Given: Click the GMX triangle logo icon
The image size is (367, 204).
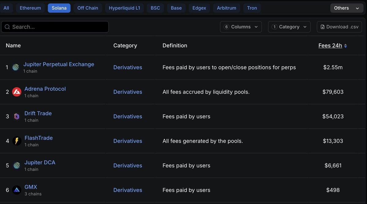Looking at the screenshot, I should [17, 190].
